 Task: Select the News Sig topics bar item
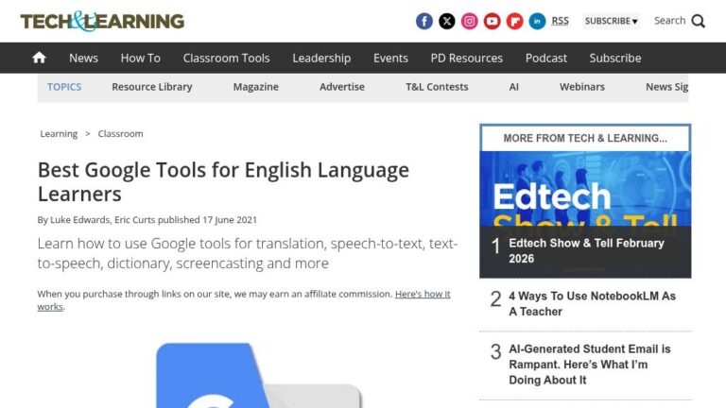pos(666,87)
